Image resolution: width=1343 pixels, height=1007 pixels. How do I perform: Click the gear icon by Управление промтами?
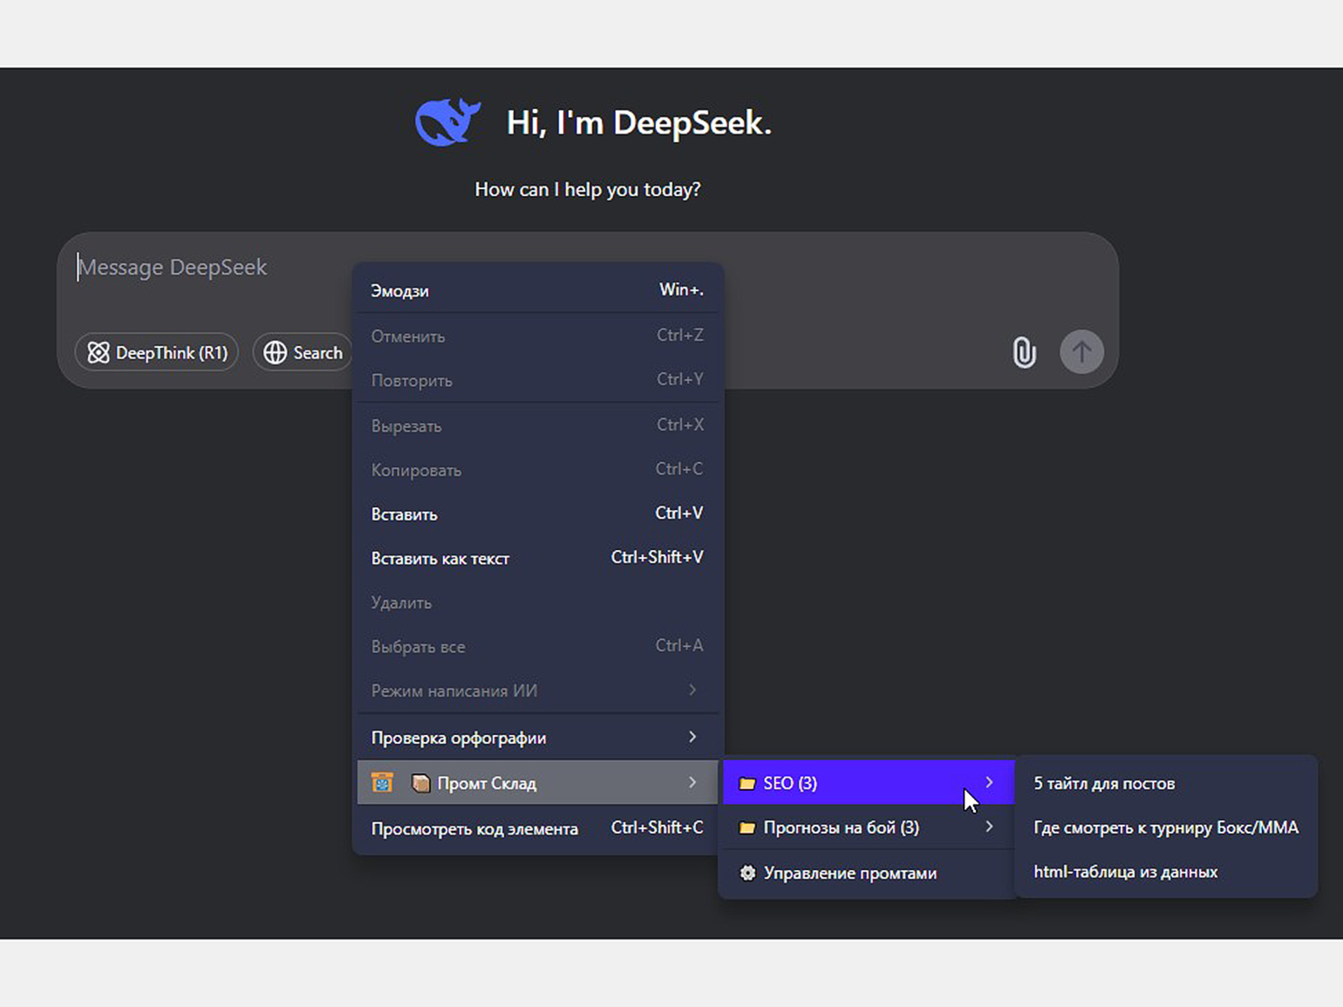(747, 873)
